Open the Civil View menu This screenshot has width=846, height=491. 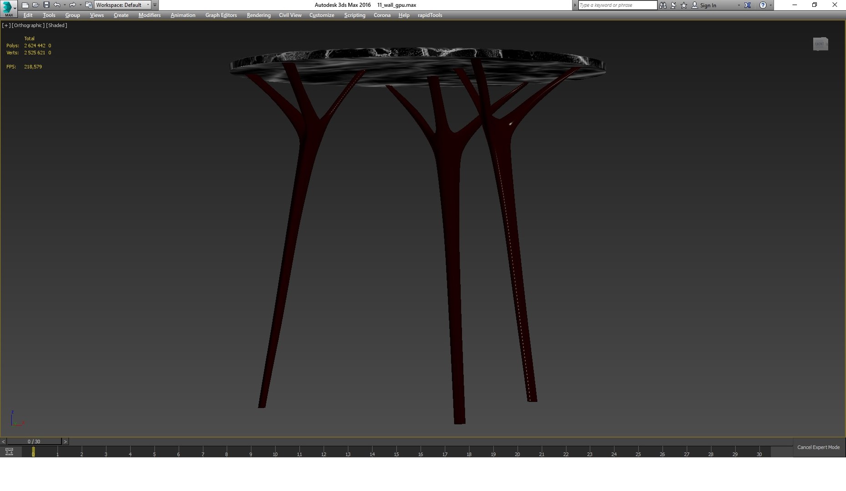click(x=290, y=15)
